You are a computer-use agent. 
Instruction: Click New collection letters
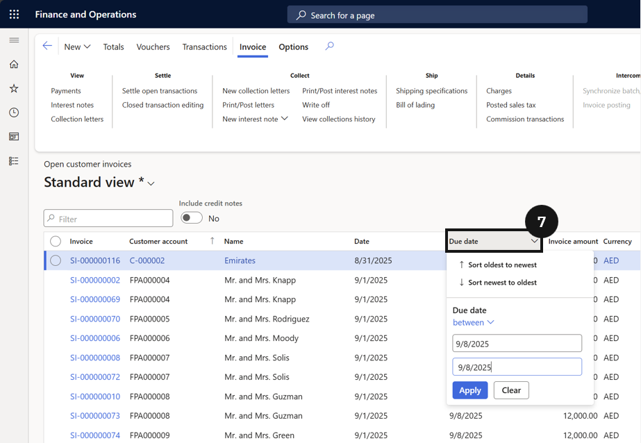(256, 91)
